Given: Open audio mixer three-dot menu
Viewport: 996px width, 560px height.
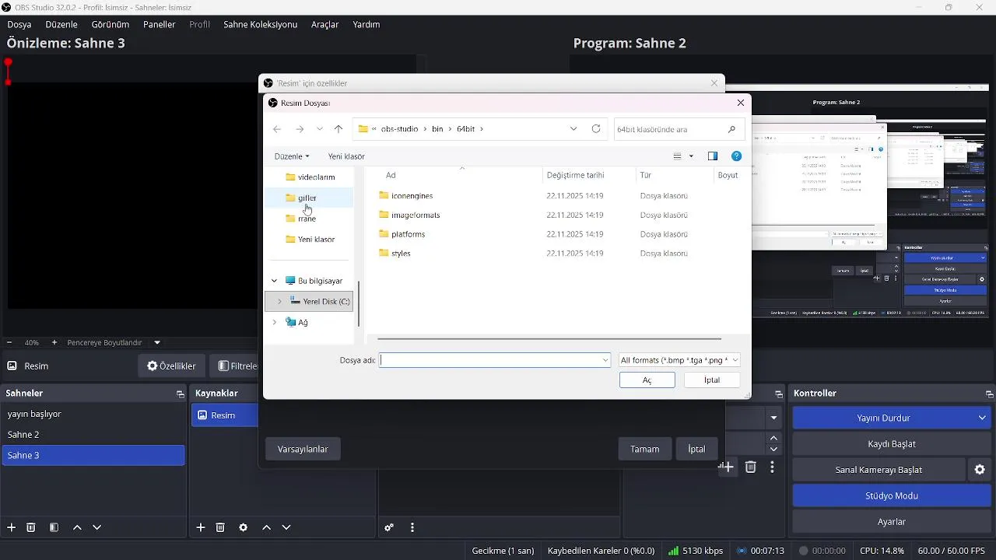Looking at the screenshot, I should click(412, 527).
